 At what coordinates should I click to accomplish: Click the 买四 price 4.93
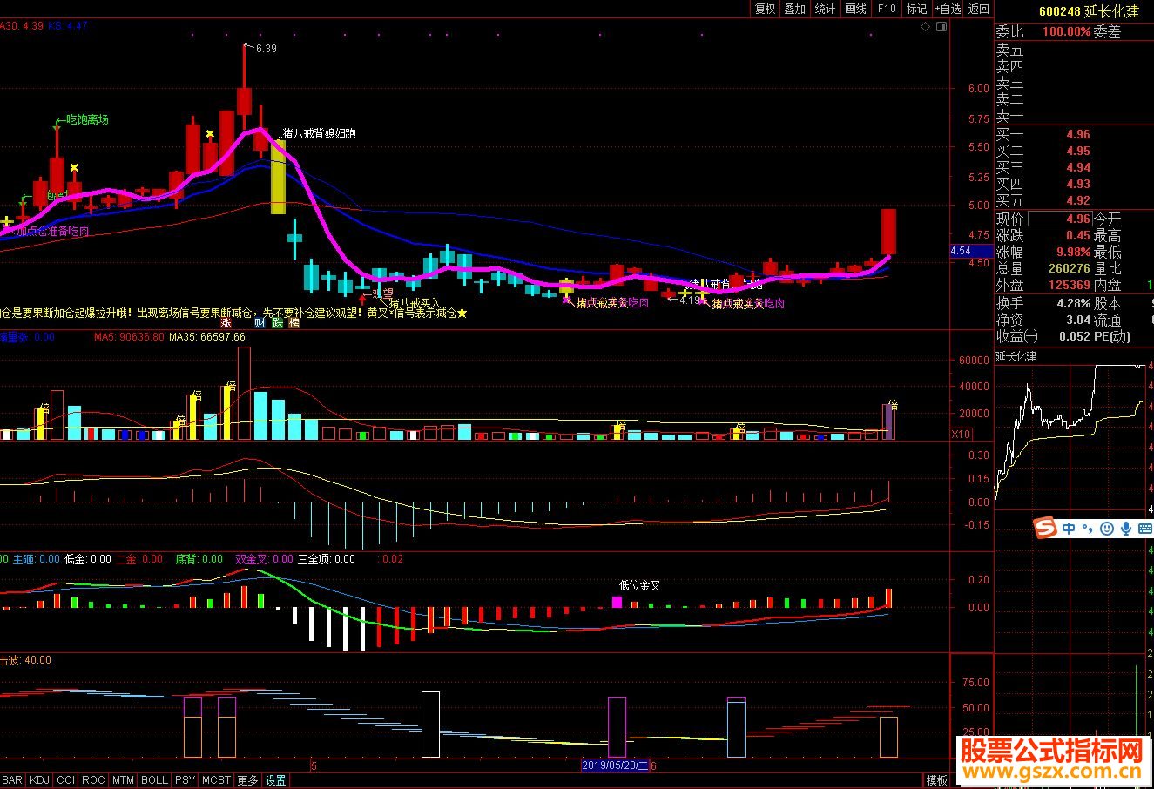(x=1077, y=185)
